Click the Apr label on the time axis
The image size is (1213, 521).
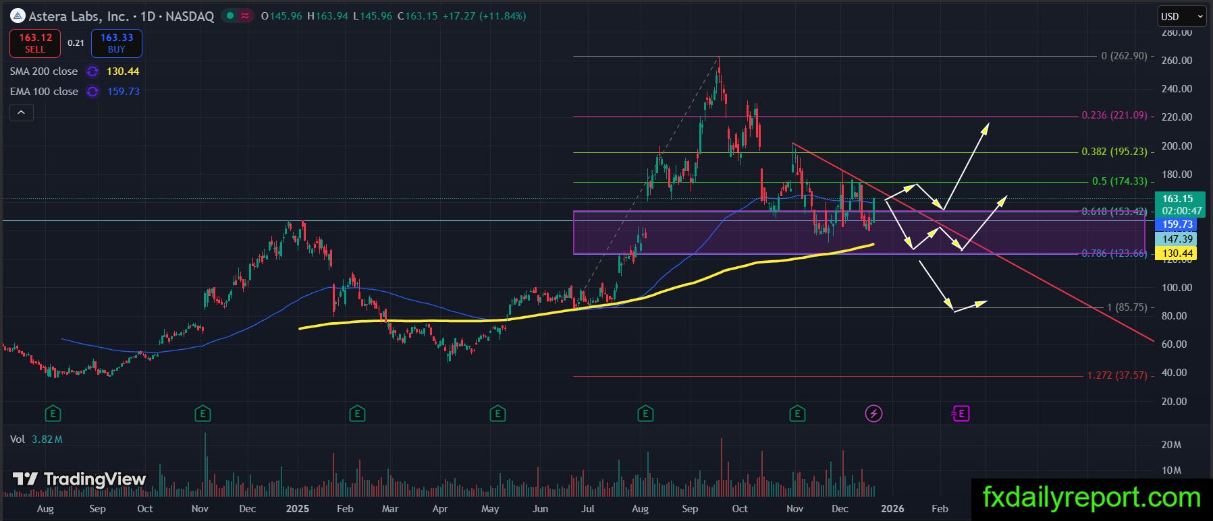440,509
